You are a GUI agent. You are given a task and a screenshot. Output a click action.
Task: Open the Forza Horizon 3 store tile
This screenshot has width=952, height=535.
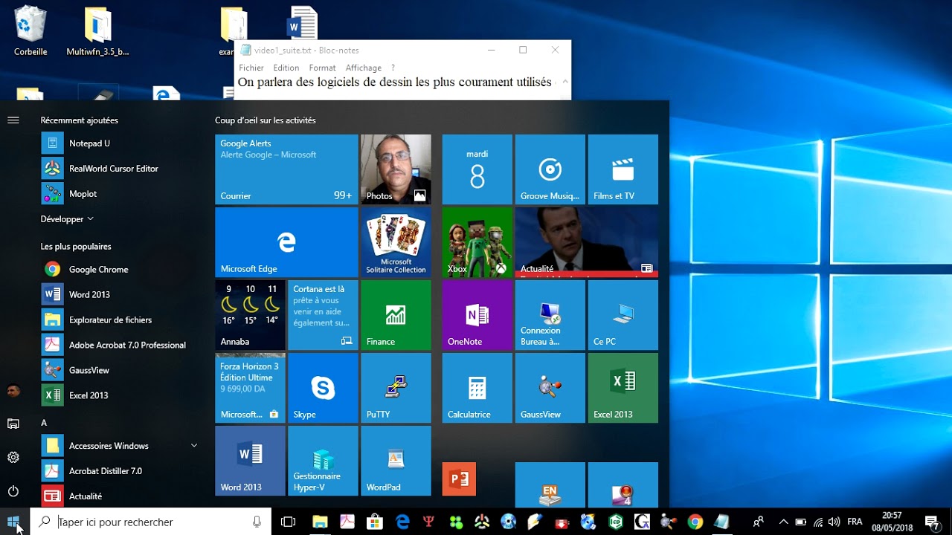point(250,388)
